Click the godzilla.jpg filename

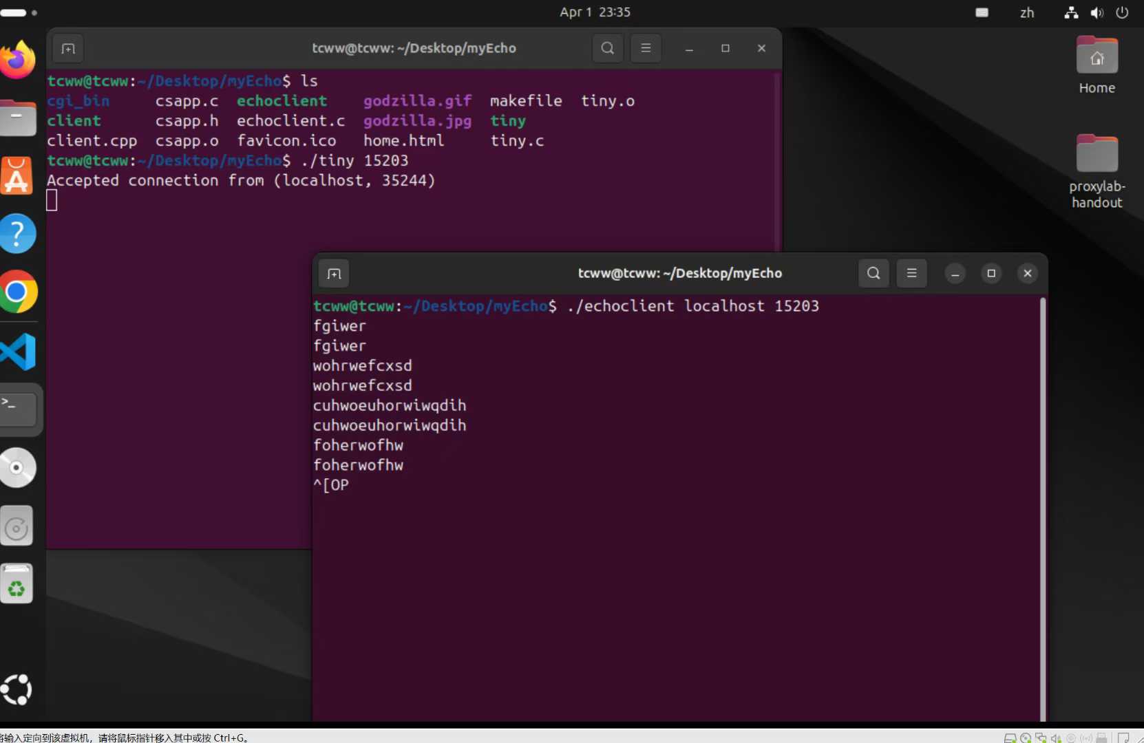417,121
